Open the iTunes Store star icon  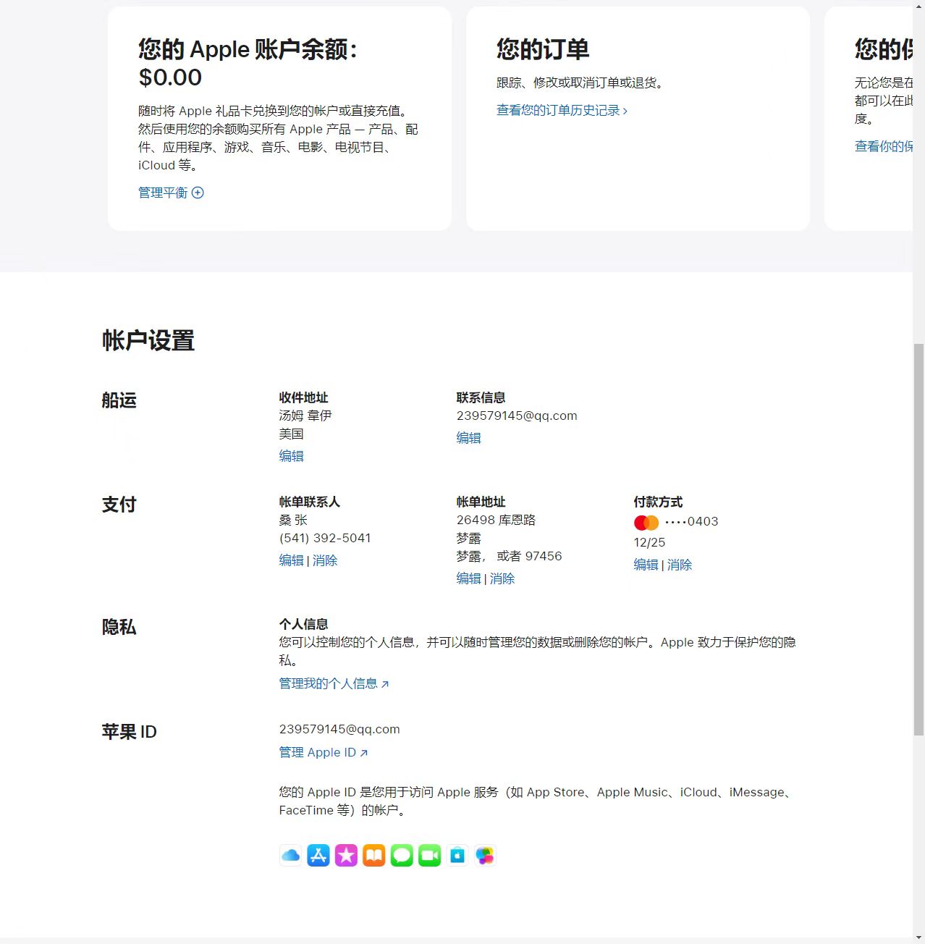pyautogui.click(x=346, y=855)
